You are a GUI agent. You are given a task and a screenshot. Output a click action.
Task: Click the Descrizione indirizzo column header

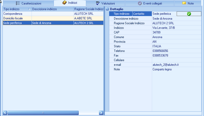pyautogui.click(x=53, y=9)
